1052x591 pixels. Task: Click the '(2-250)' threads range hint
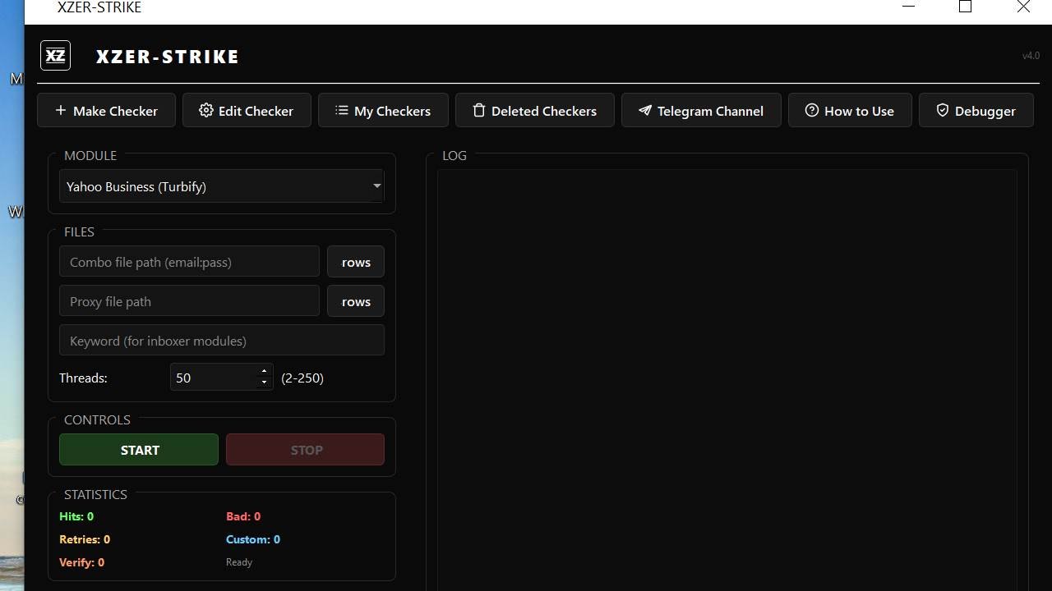click(302, 378)
